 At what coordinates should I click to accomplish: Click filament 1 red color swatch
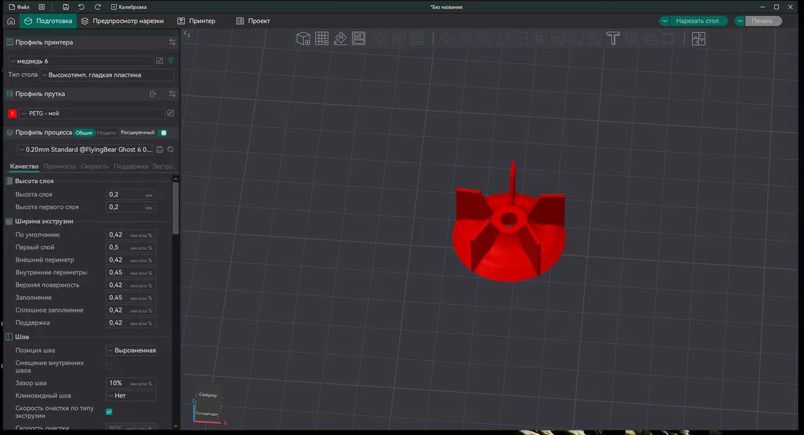point(13,113)
